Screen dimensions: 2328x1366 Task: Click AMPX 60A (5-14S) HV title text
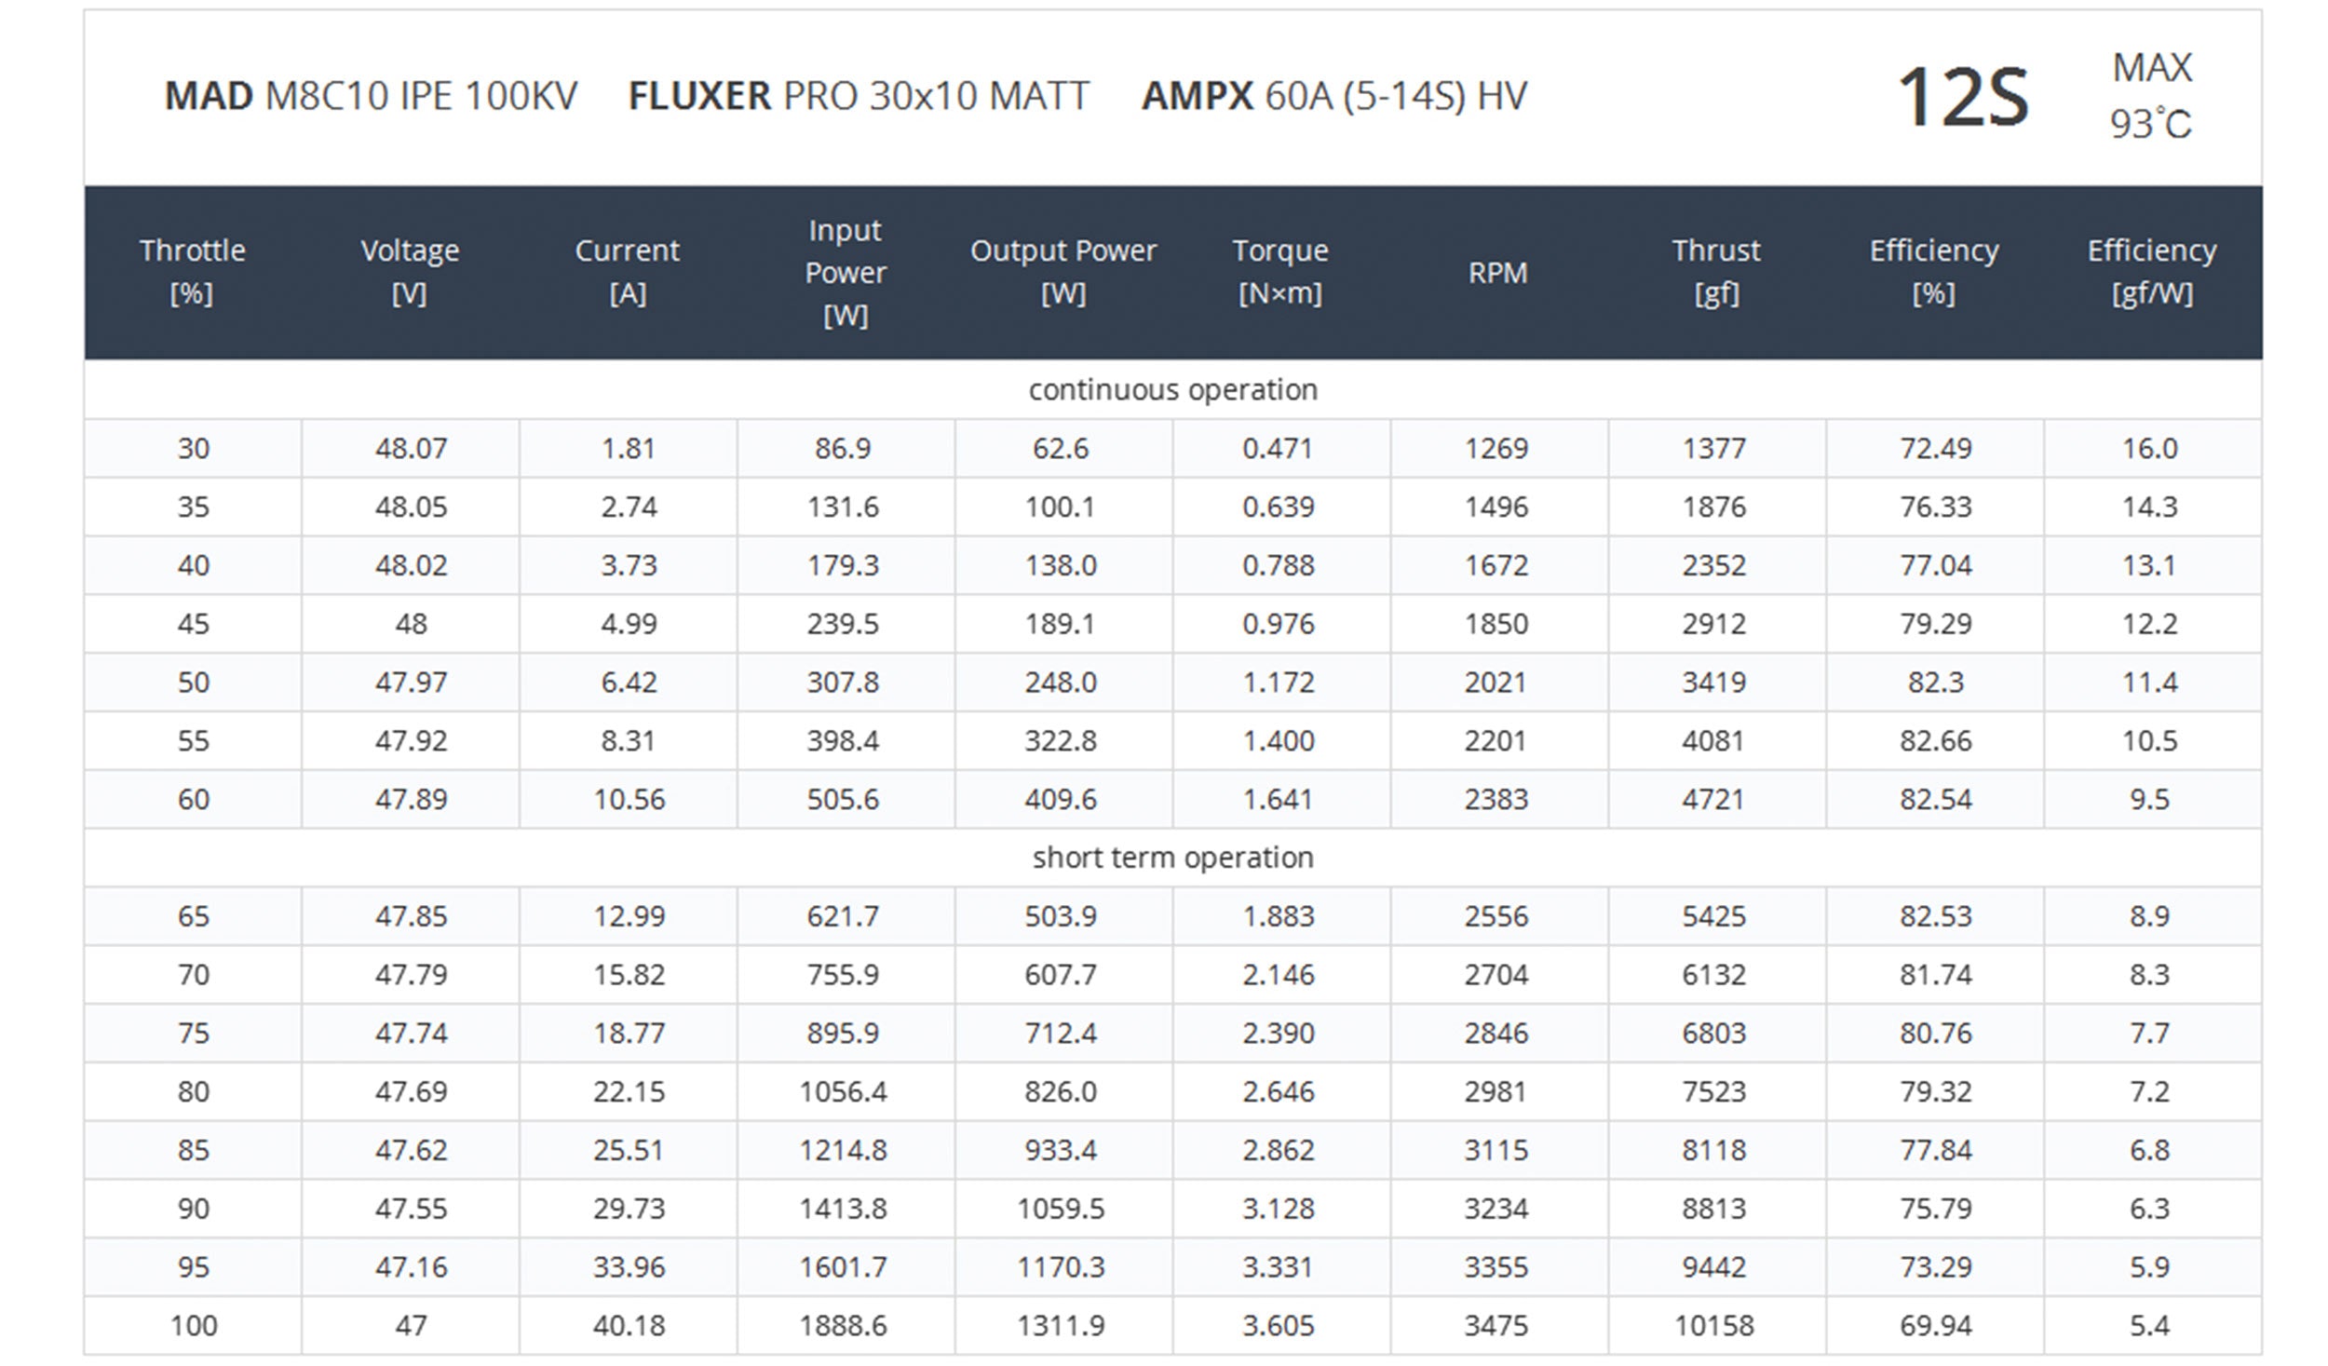click(x=1333, y=96)
